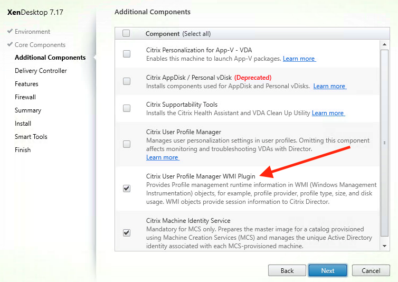Click the scrollbar down arrow
The height and width of the screenshot is (282, 398).
click(385, 246)
